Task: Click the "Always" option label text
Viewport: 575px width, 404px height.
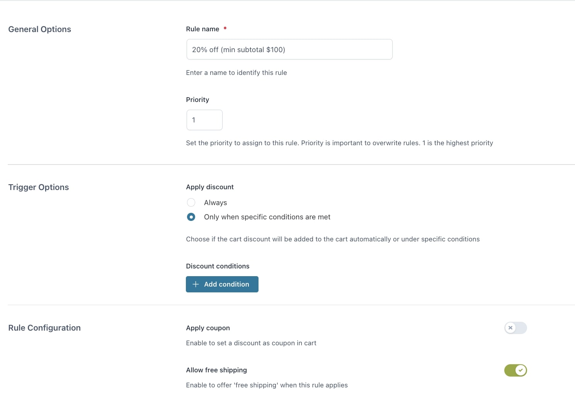Action: [x=216, y=203]
